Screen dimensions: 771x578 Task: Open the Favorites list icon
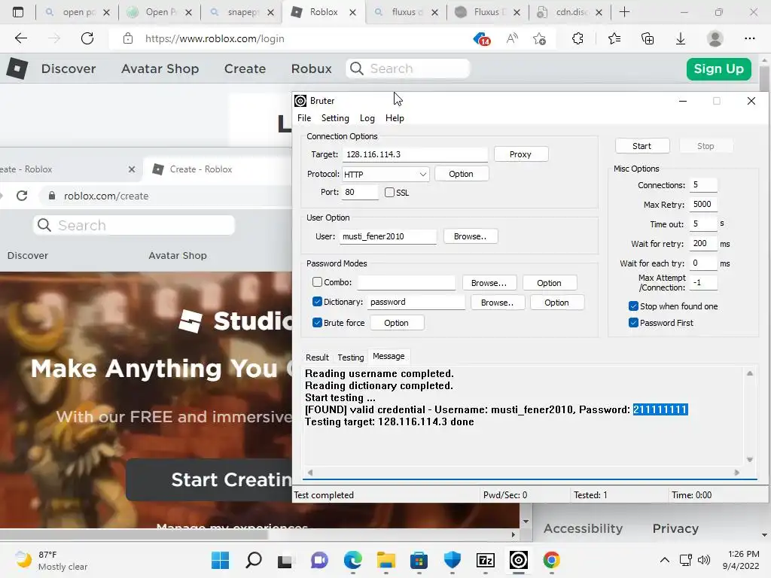coord(614,38)
